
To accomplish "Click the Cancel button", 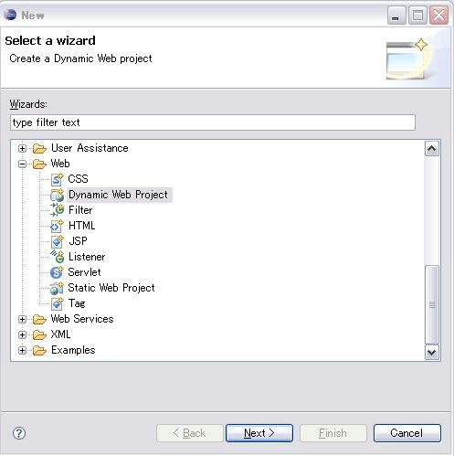I will click(407, 433).
